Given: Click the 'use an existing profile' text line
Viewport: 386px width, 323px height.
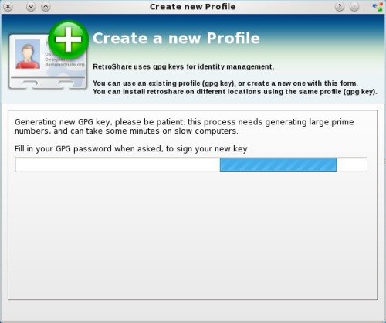Looking at the screenshot, I should pyautogui.click(x=225, y=83).
